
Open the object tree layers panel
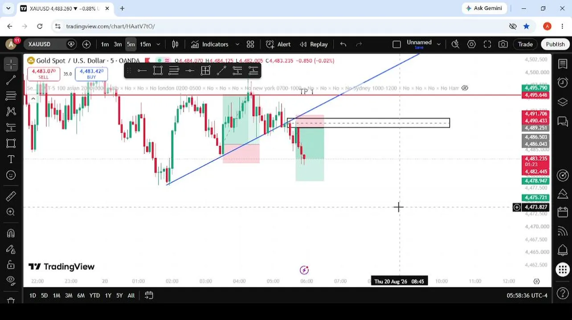click(563, 102)
